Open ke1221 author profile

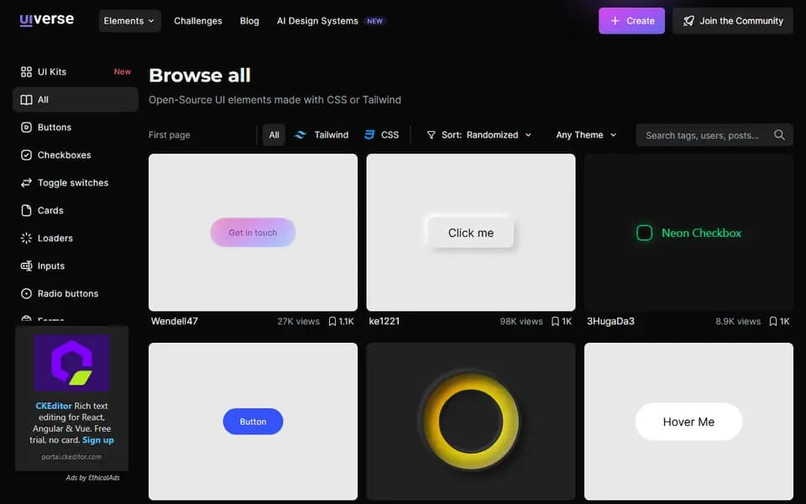pos(384,322)
